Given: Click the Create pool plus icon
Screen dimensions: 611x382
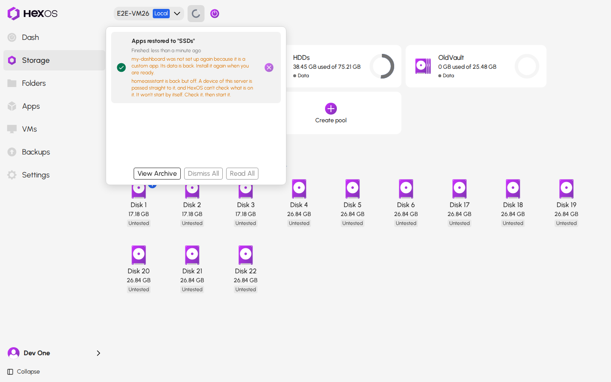Looking at the screenshot, I should (x=331, y=109).
